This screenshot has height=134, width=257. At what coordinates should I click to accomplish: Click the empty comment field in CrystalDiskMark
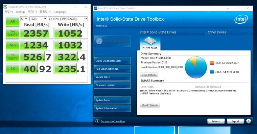pos(47,79)
